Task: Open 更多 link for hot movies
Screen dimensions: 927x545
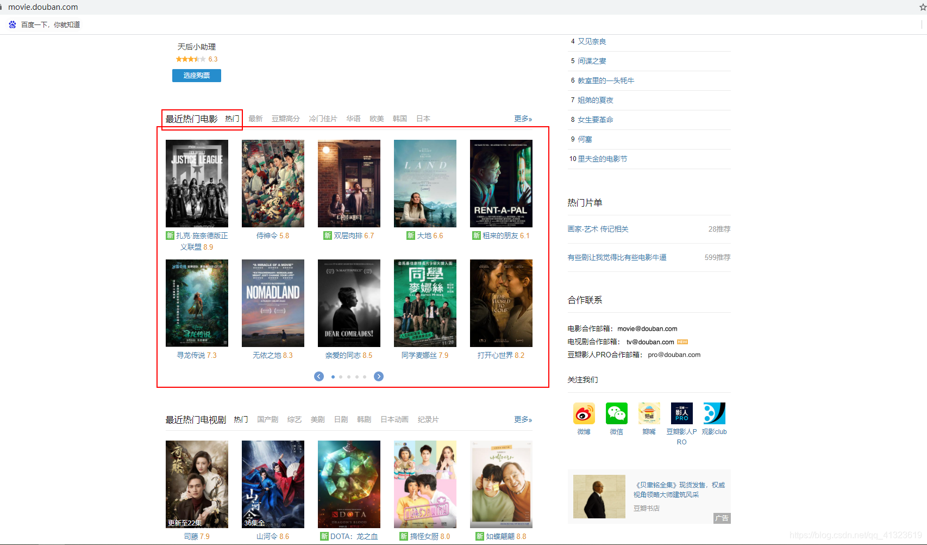Action: coord(523,119)
